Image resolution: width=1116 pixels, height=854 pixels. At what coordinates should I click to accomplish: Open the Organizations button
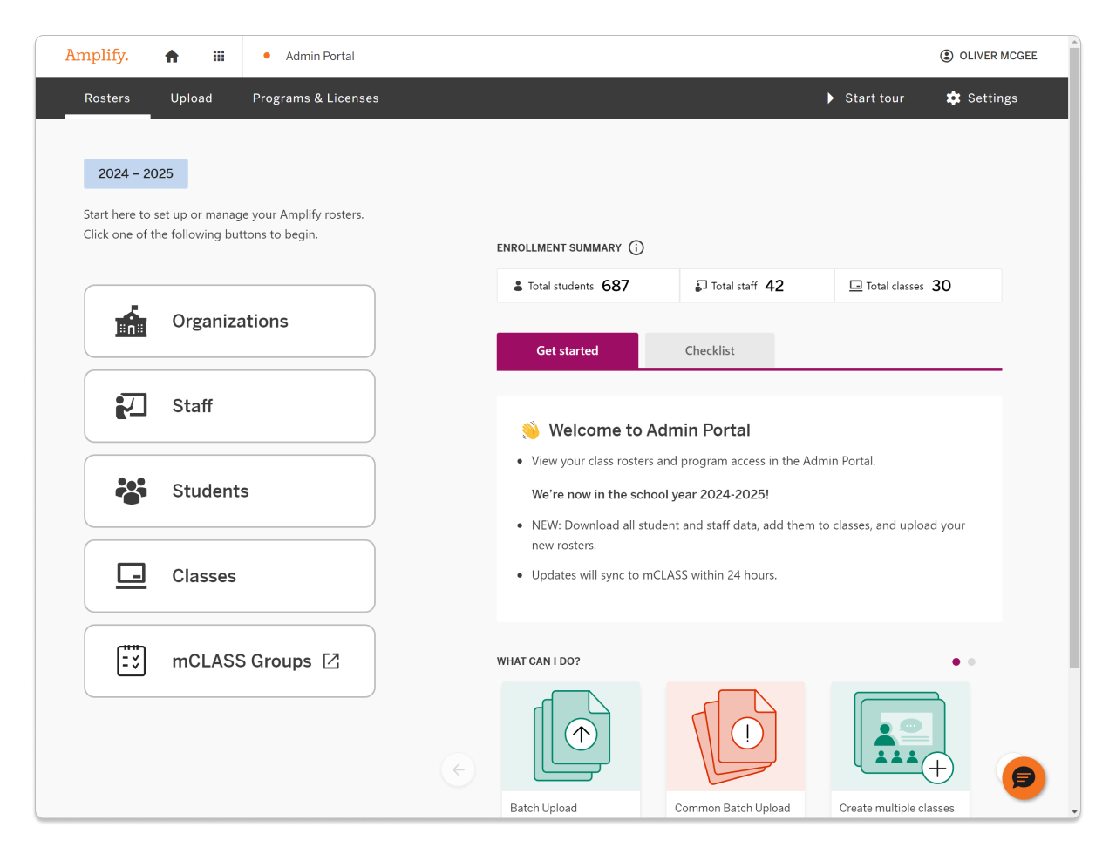click(229, 322)
